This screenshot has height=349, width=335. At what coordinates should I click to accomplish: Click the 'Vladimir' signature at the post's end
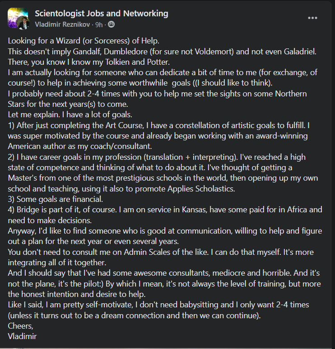22,336
